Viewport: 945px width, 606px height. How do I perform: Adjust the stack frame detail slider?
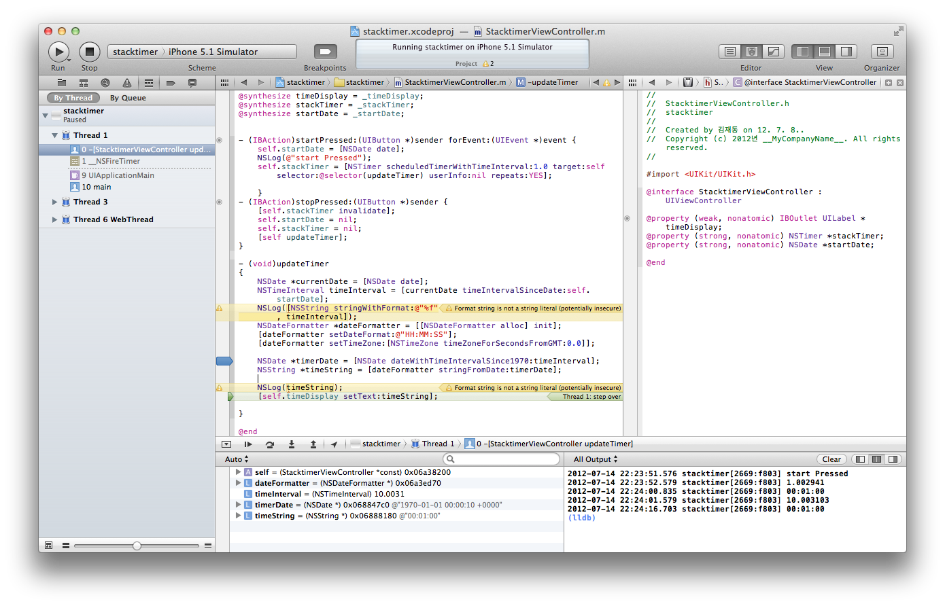pos(137,546)
